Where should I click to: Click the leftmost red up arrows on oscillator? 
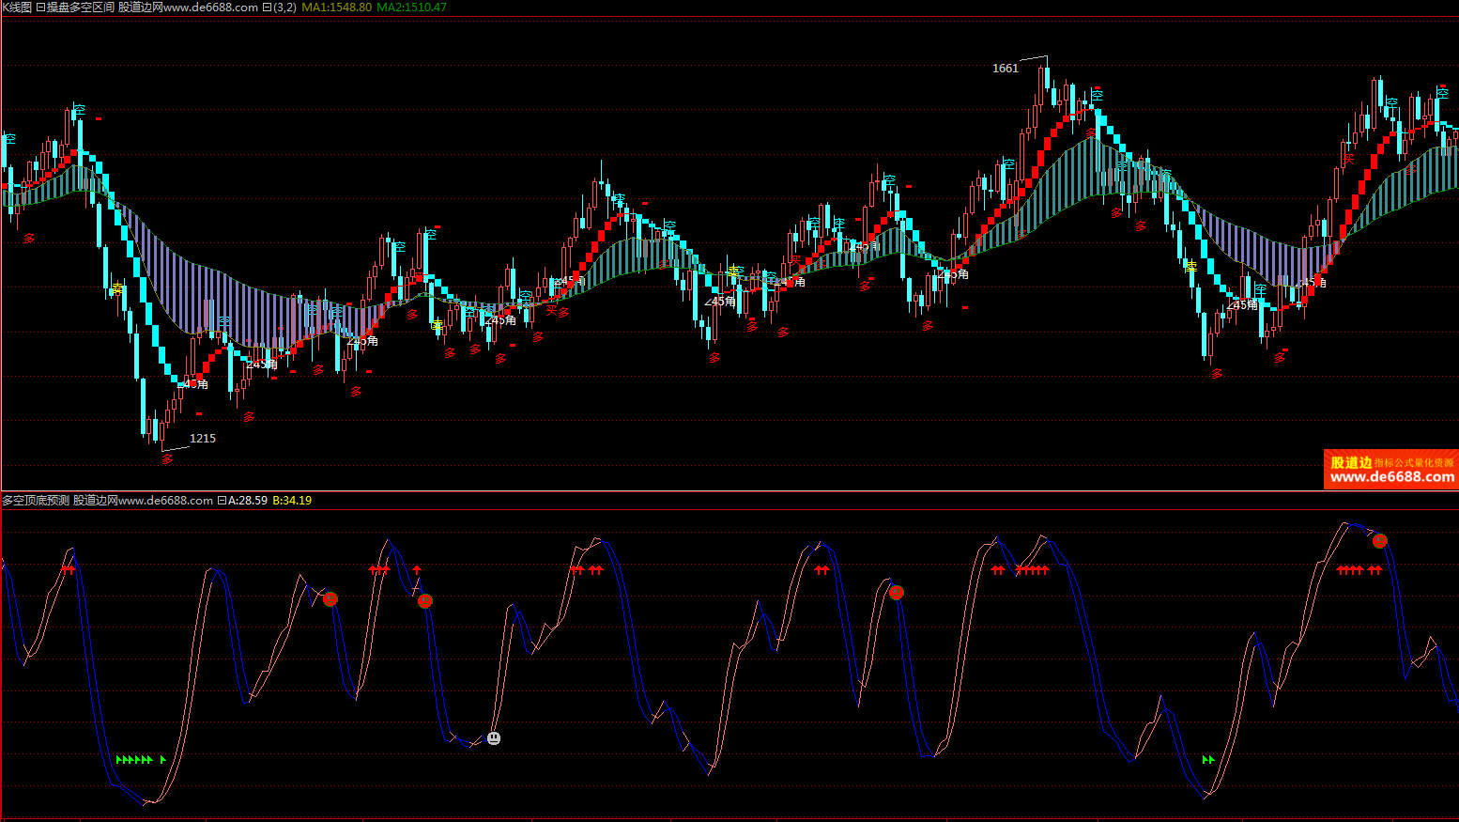click(68, 569)
